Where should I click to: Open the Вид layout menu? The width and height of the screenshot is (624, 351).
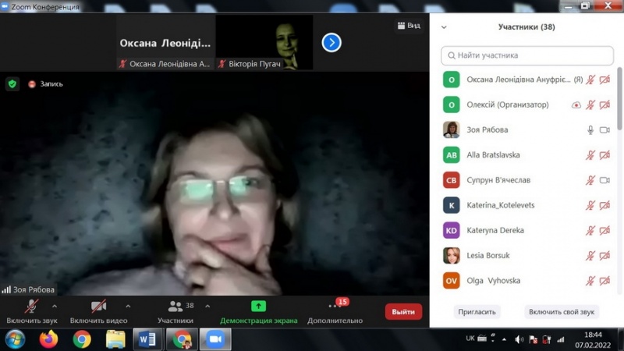[409, 26]
